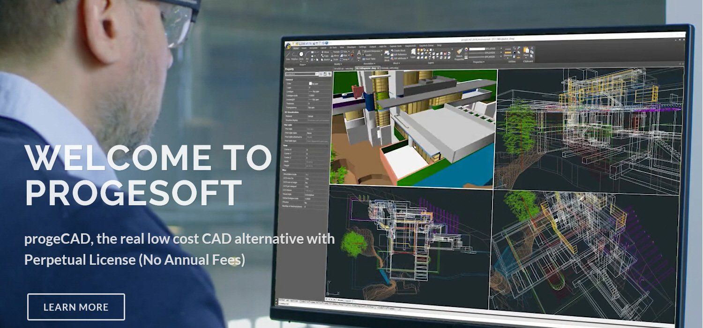This screenshot has width=703, height=328.
Task: Click the LEARN MORE button
Action: (76, 307)
